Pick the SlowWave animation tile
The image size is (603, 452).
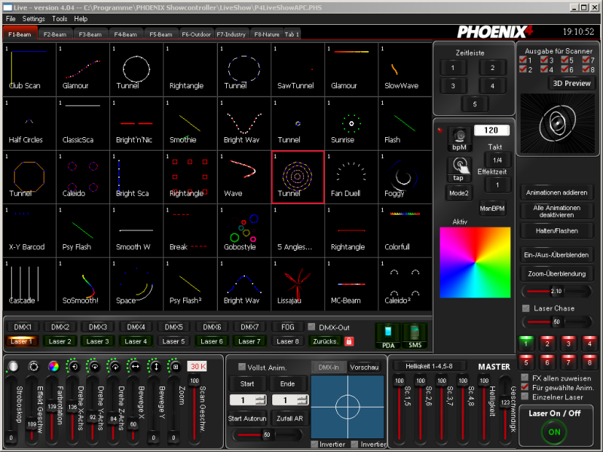405,69
